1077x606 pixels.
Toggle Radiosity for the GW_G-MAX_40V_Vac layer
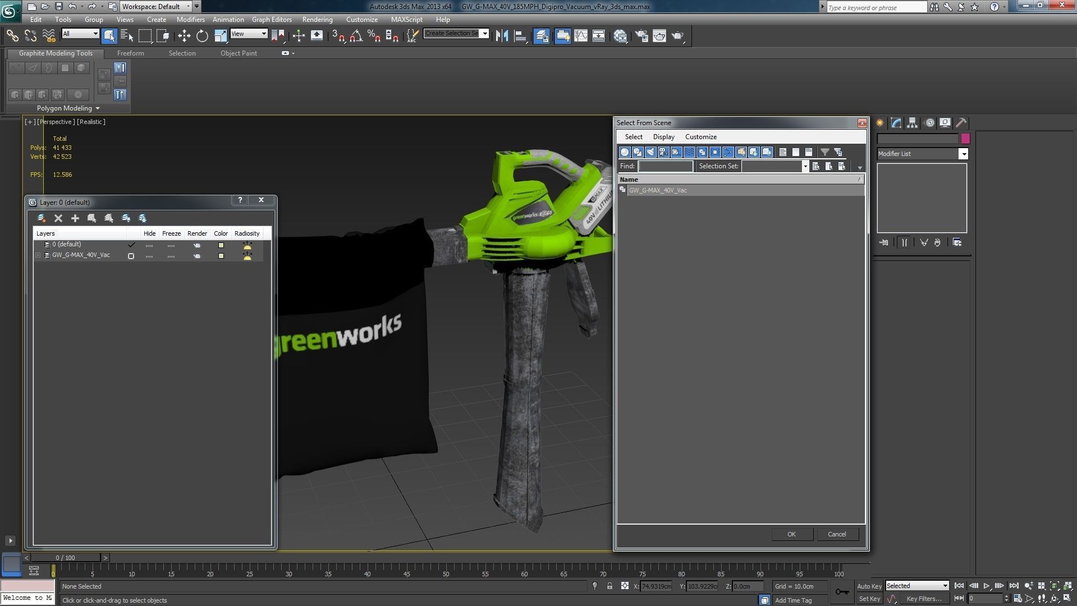click(x=247, y=256)
